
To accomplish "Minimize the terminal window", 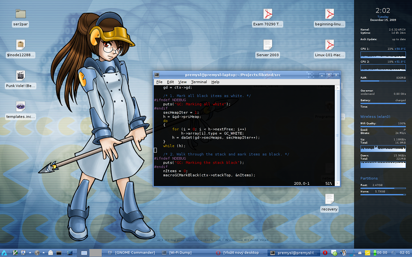I will pos(322,75).
